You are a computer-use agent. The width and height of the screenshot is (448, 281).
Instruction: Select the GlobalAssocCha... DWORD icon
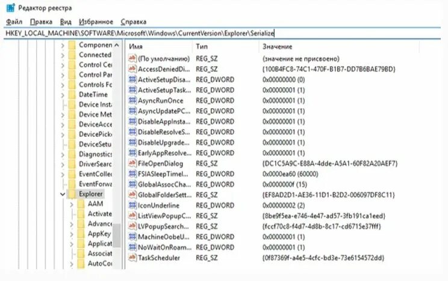tap(132, 184)
